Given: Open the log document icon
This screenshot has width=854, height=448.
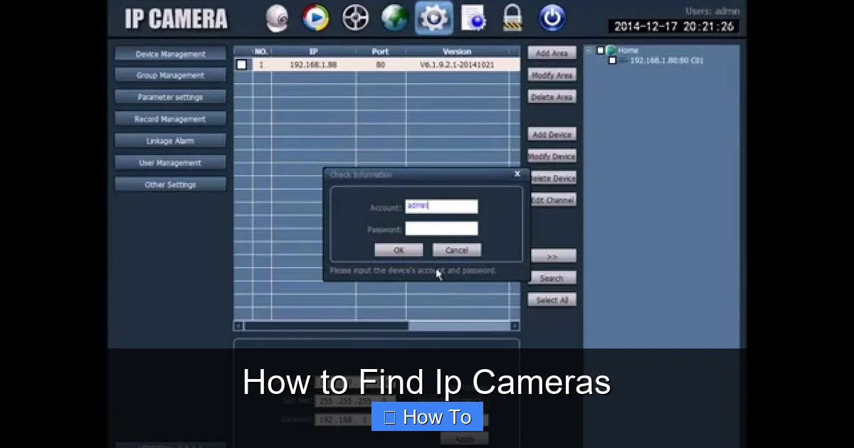Looking at the screenshot, I should (x=473, y=18).
